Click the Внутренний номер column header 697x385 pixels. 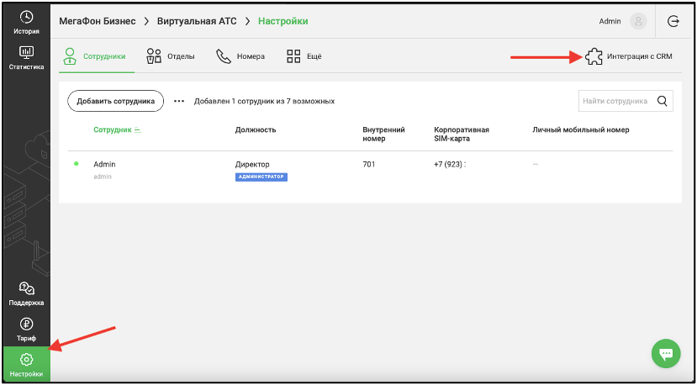click(383, 134)
